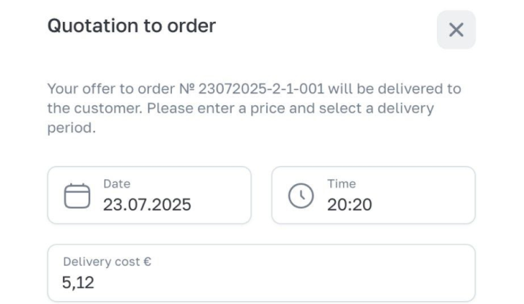Screen dimensions: 524x304
Task: Click the euro symbol in cost label
Action: pos(147,262)
